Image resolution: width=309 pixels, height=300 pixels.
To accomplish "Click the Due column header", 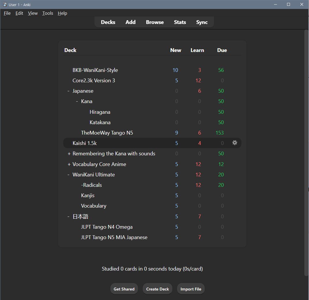I will tap(222, 50).
